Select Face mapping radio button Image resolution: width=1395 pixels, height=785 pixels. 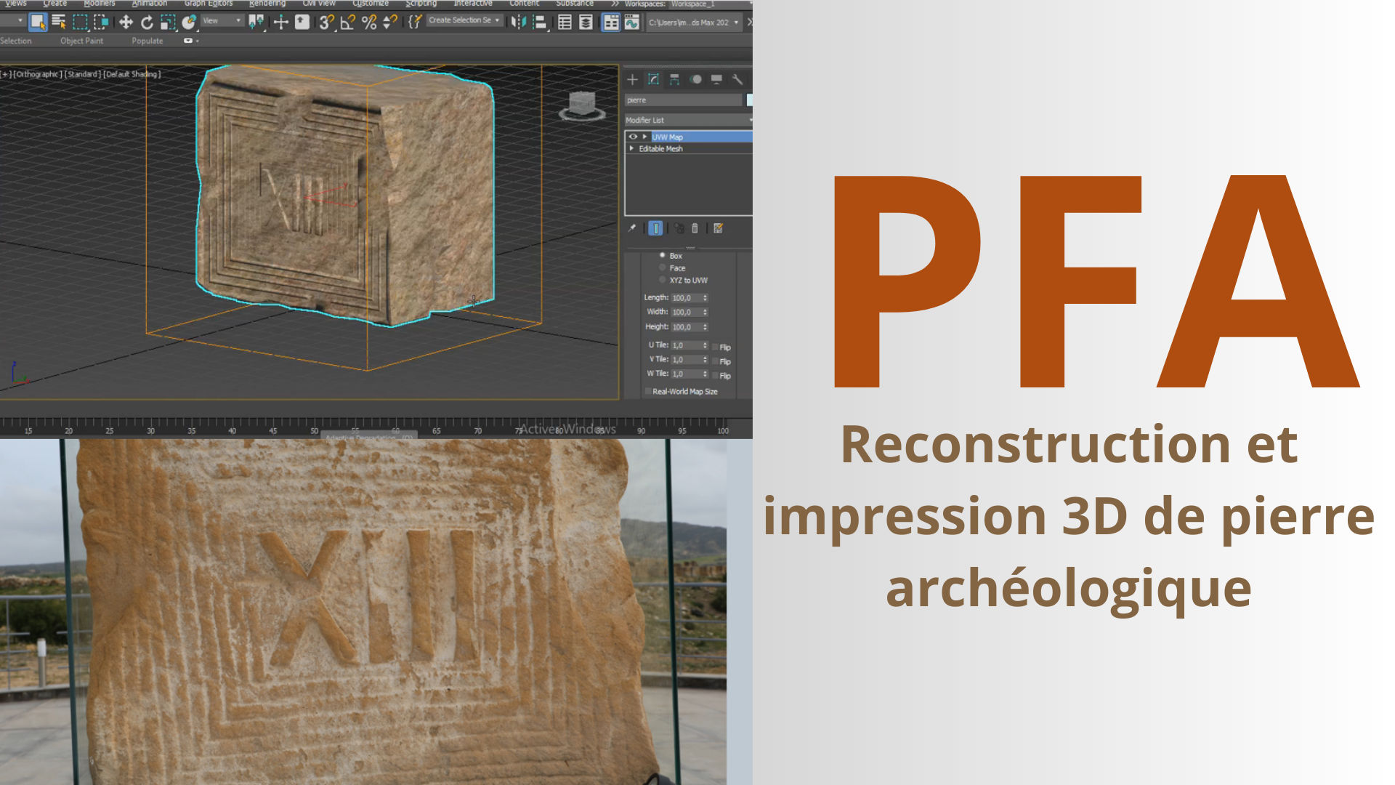[662, 267]
